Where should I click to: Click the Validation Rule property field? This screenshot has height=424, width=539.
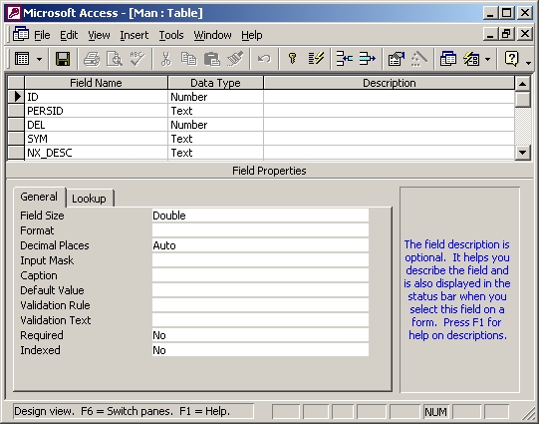260,305
